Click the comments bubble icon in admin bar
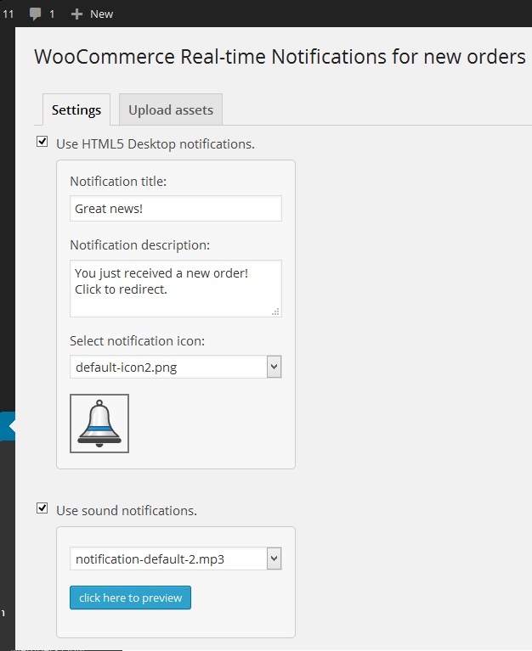 click(x=36, y=14)
